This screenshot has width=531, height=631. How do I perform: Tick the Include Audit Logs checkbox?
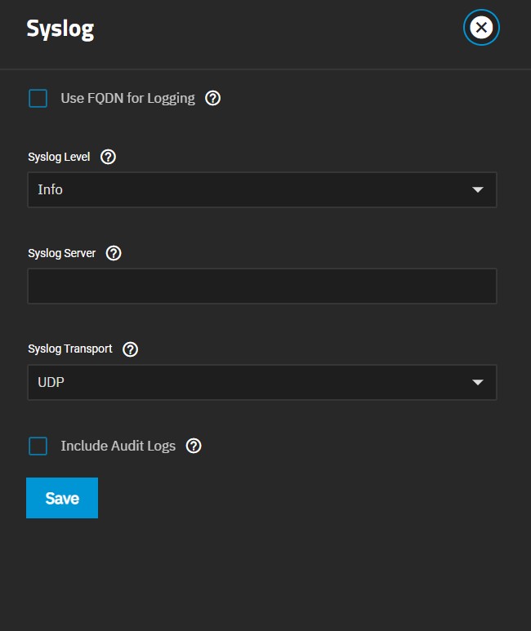pos(38,446)
